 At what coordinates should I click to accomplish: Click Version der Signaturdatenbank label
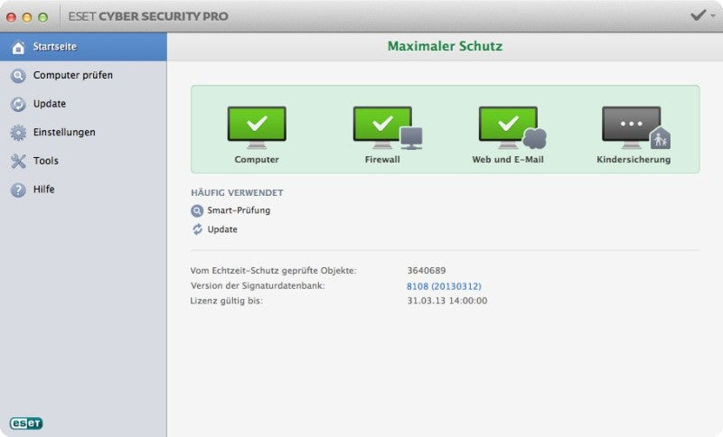tap(258, 285)
